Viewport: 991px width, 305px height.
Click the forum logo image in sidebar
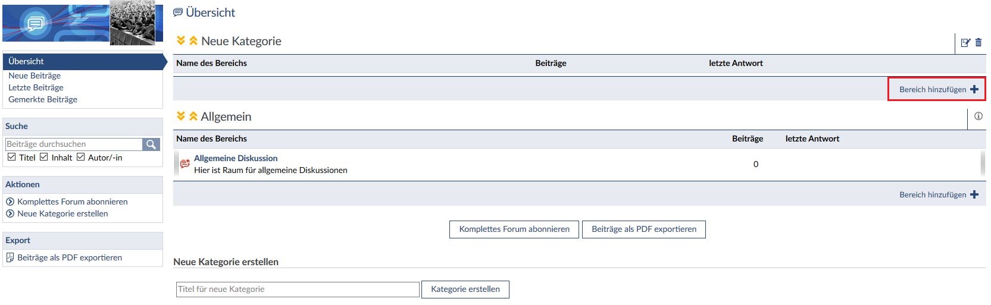click(82, 23)
